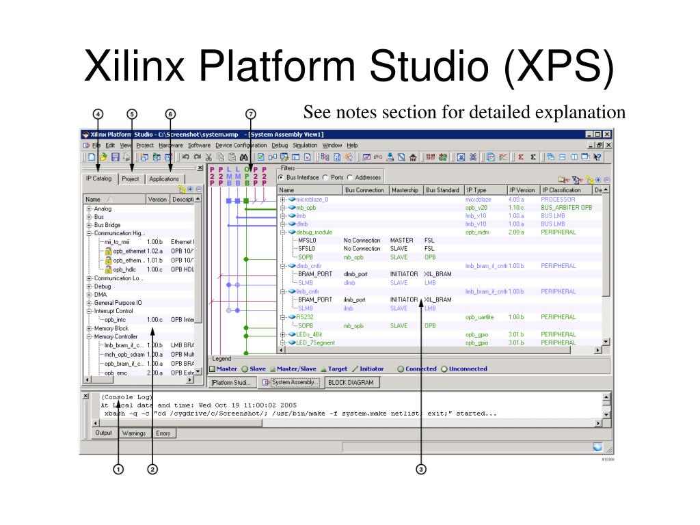Viewport: 700px width, 525px height.
Task: Click the red bars toolbar icon
Action: pos(431,157)
